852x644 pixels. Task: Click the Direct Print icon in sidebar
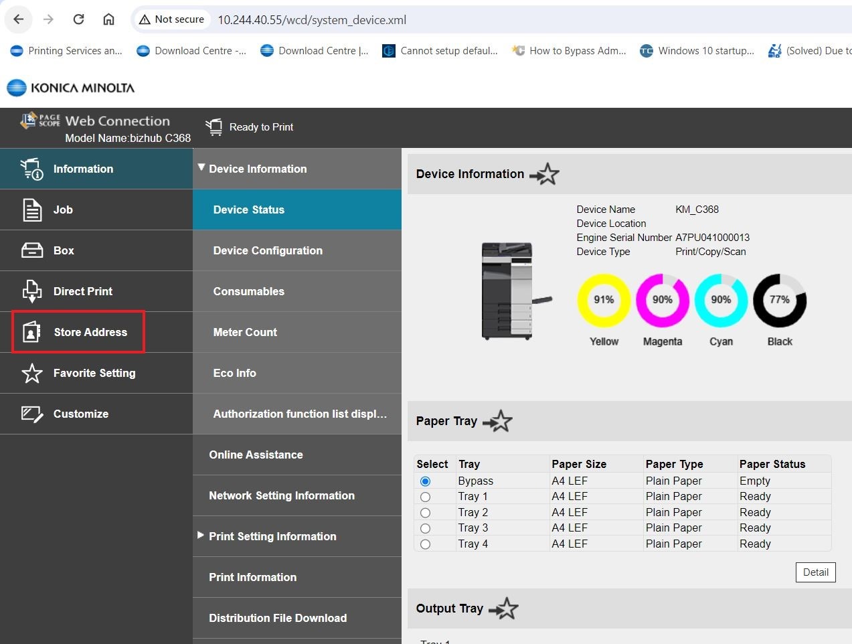(x=31, y=291)
